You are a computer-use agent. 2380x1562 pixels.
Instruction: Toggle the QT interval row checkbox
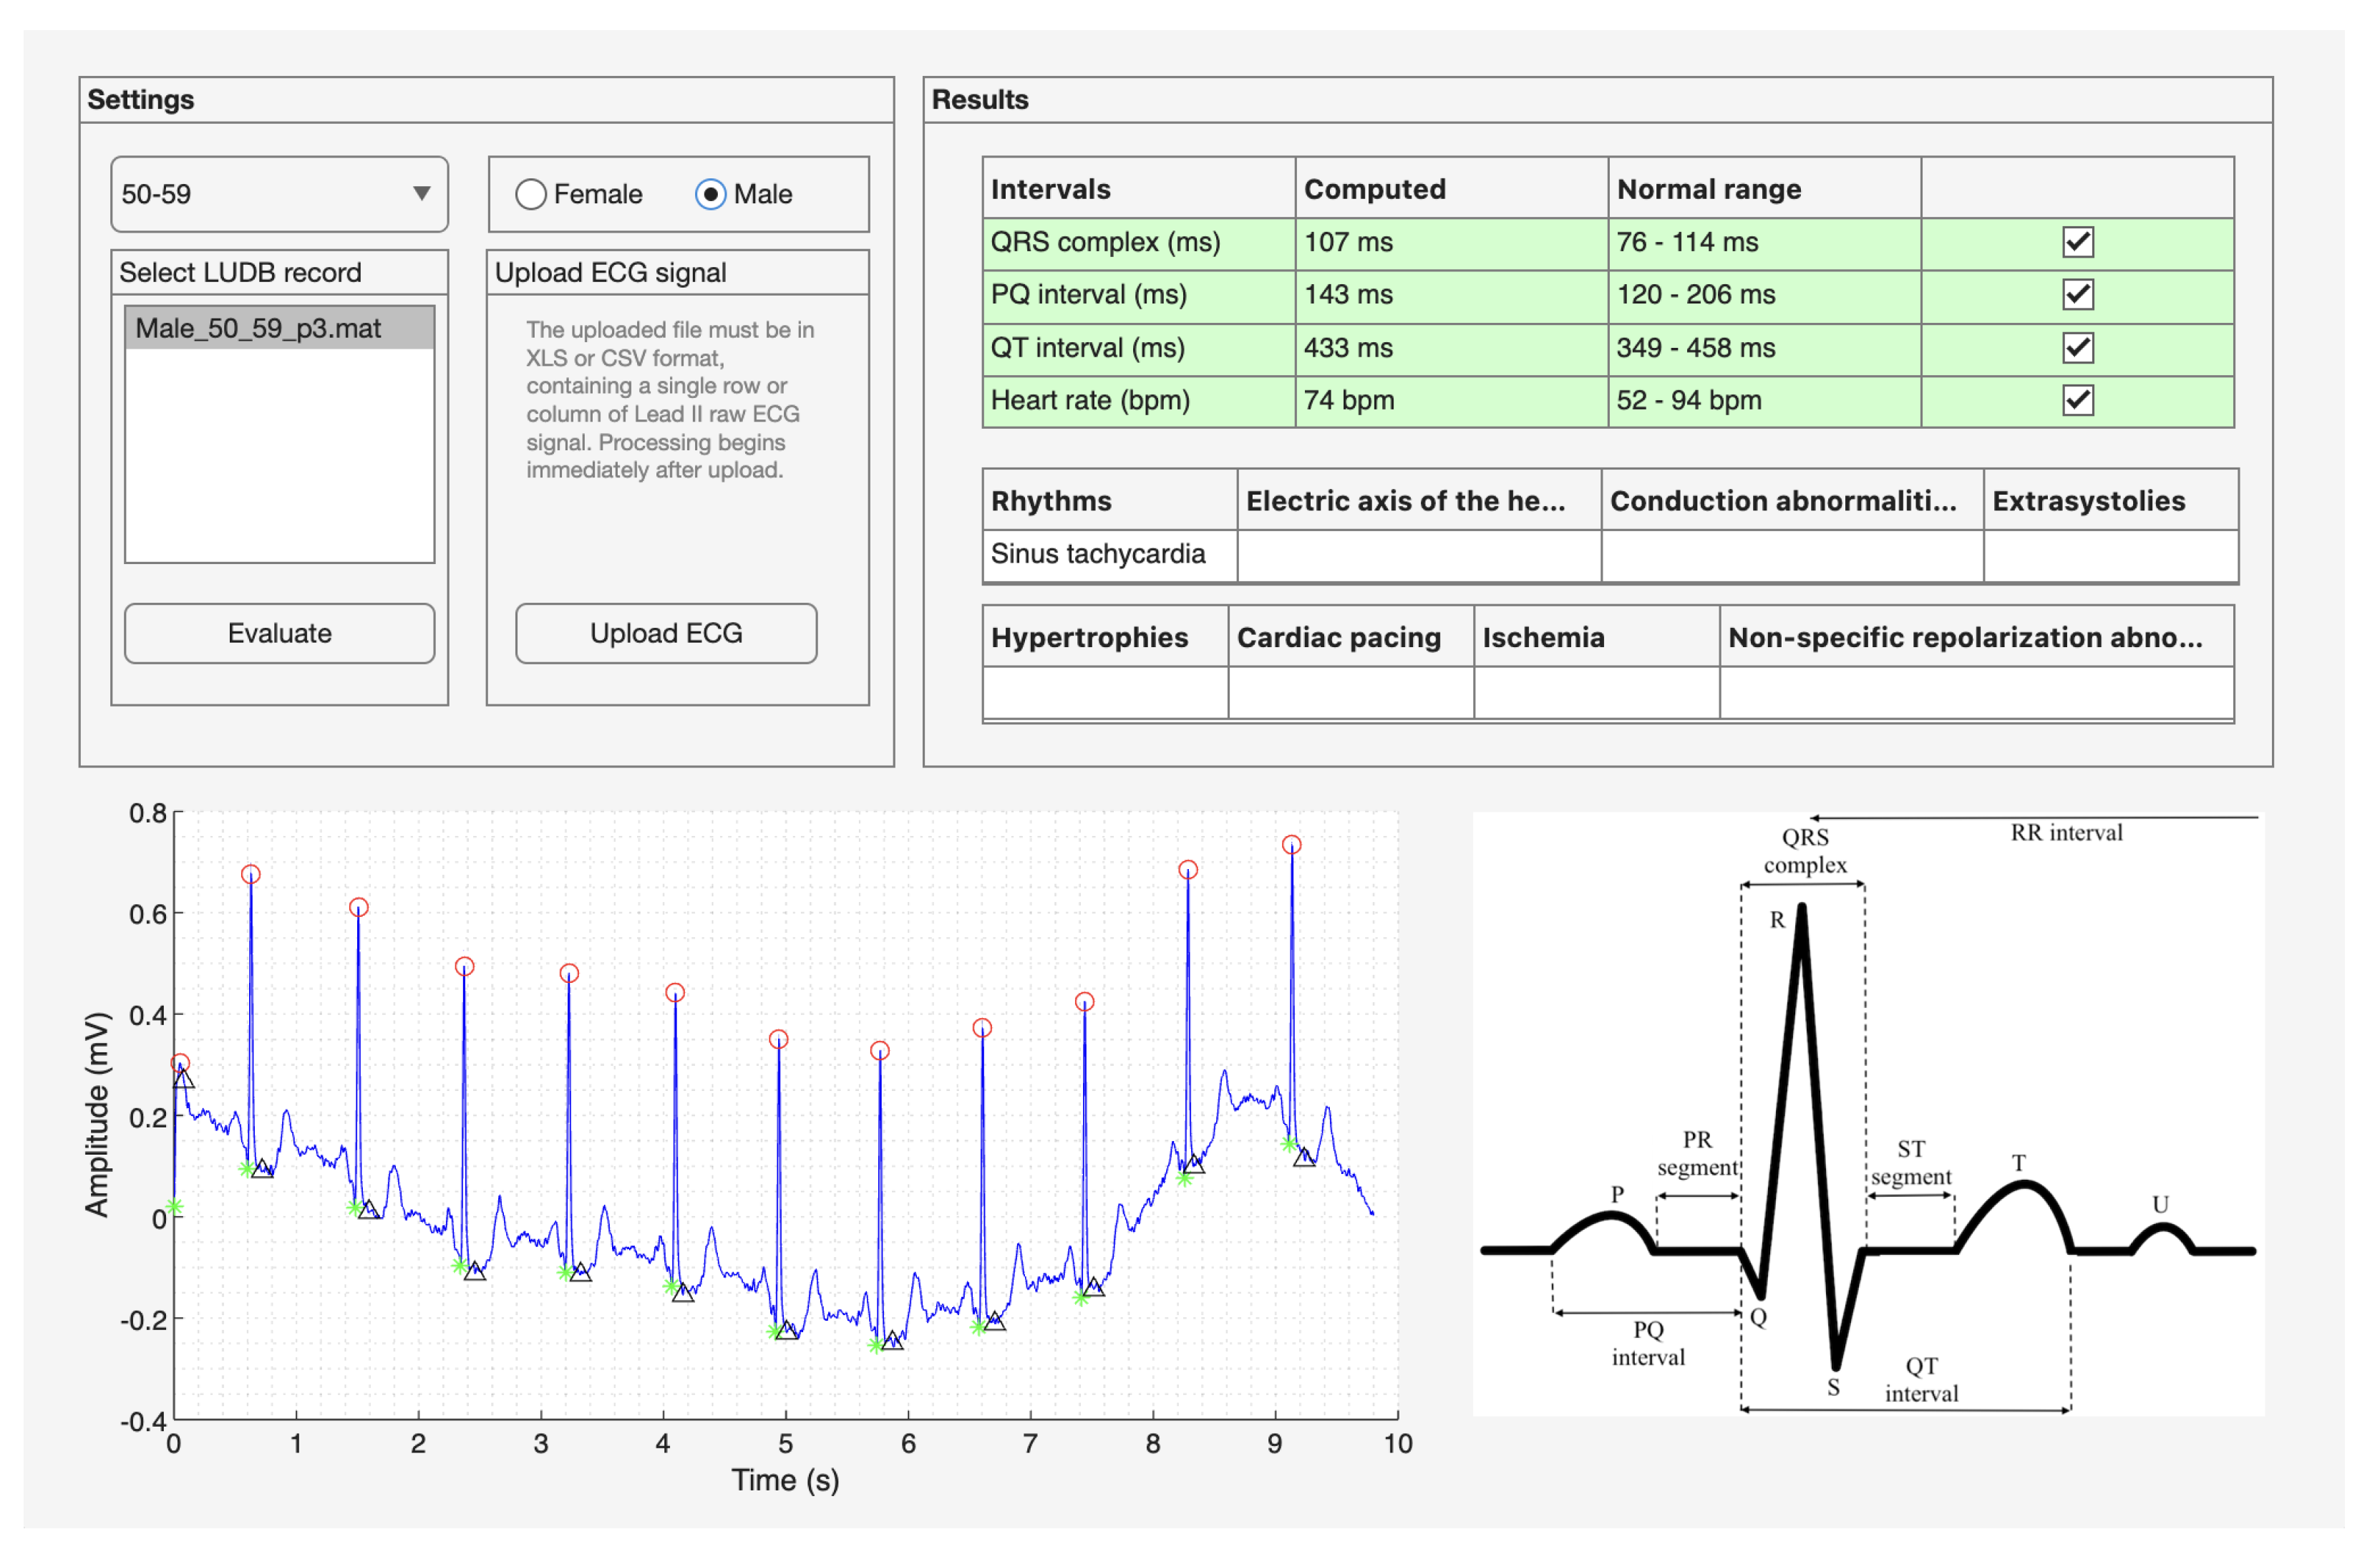2077,348
